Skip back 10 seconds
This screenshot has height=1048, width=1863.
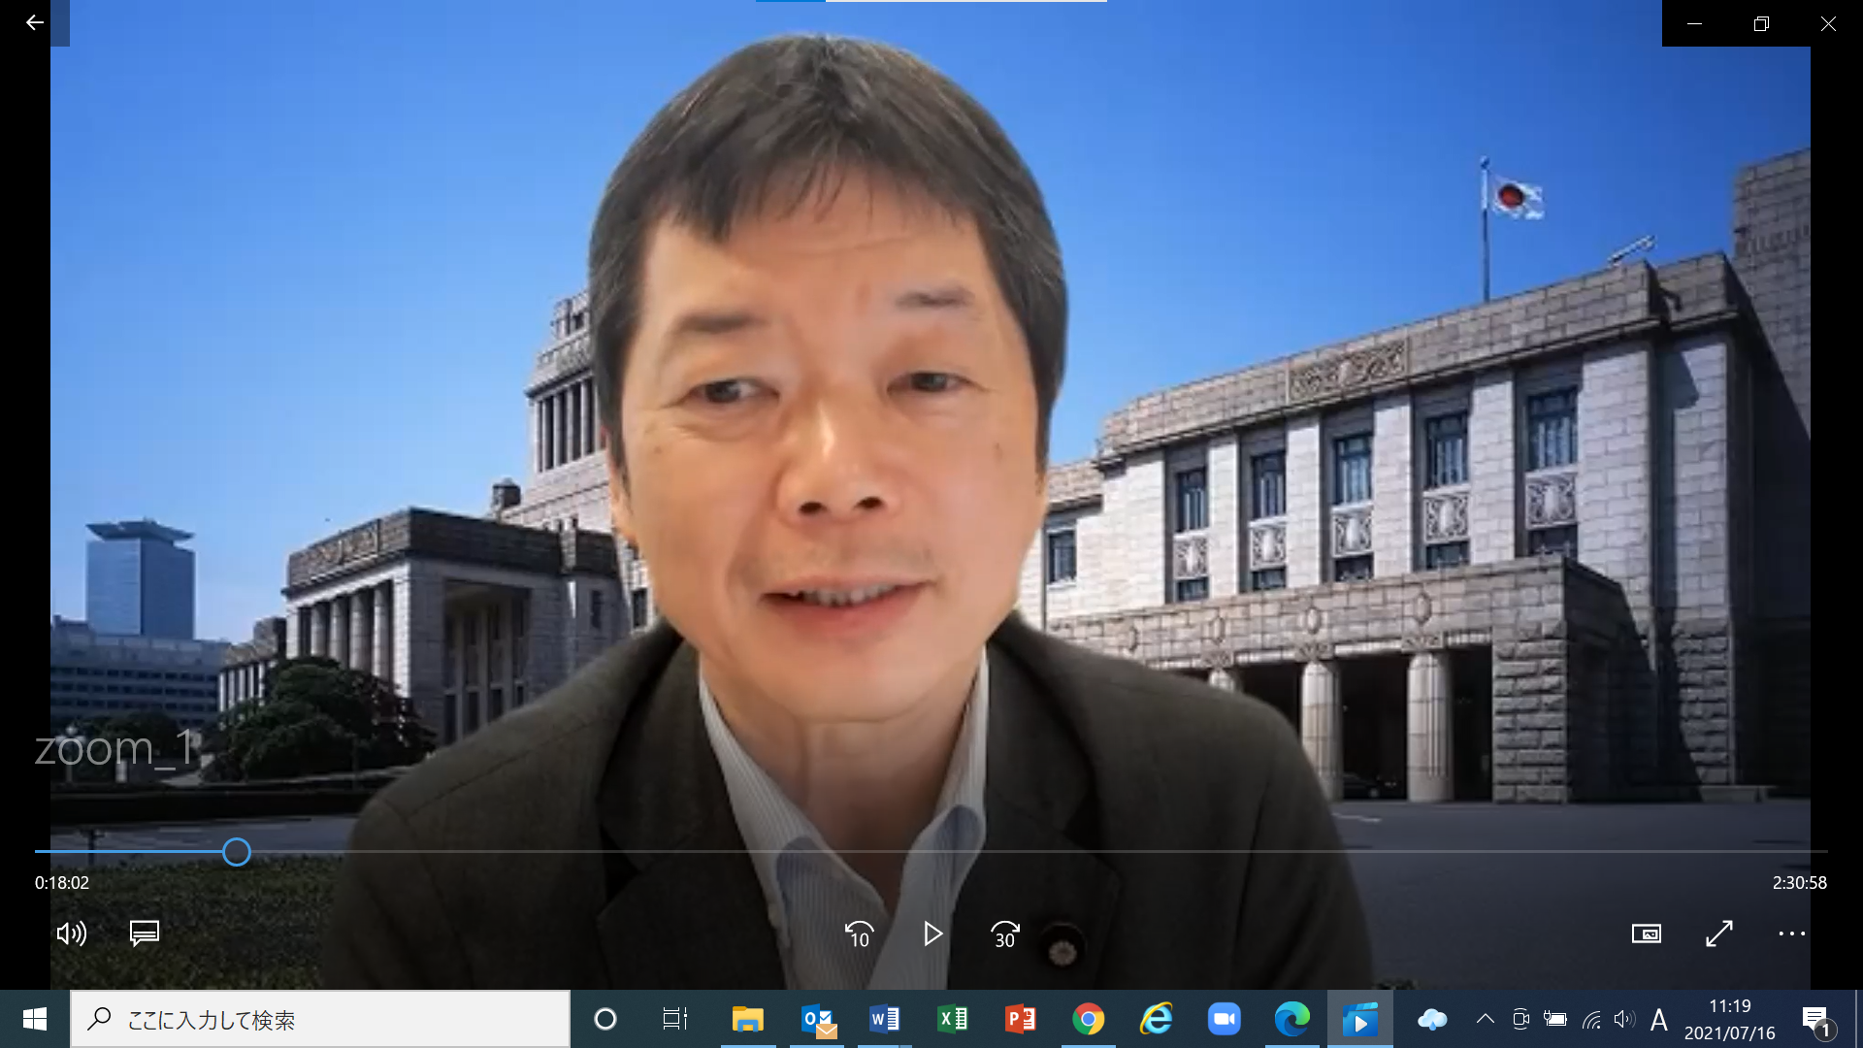tap(860, 934)
